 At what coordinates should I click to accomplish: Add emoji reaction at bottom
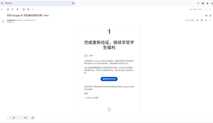pyautogui.click(x=33, y=118)
